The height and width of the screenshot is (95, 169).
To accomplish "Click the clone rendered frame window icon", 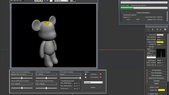I will 17,1.
